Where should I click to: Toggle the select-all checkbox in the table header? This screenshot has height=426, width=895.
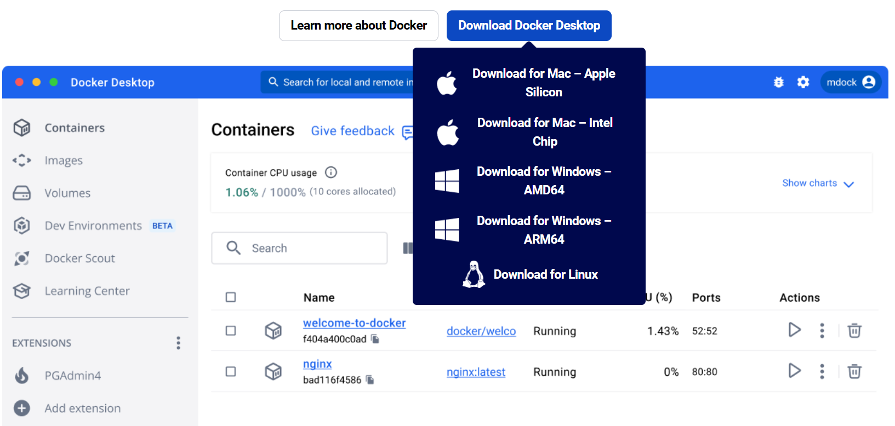pyautogui.click(x=231, y=297)
